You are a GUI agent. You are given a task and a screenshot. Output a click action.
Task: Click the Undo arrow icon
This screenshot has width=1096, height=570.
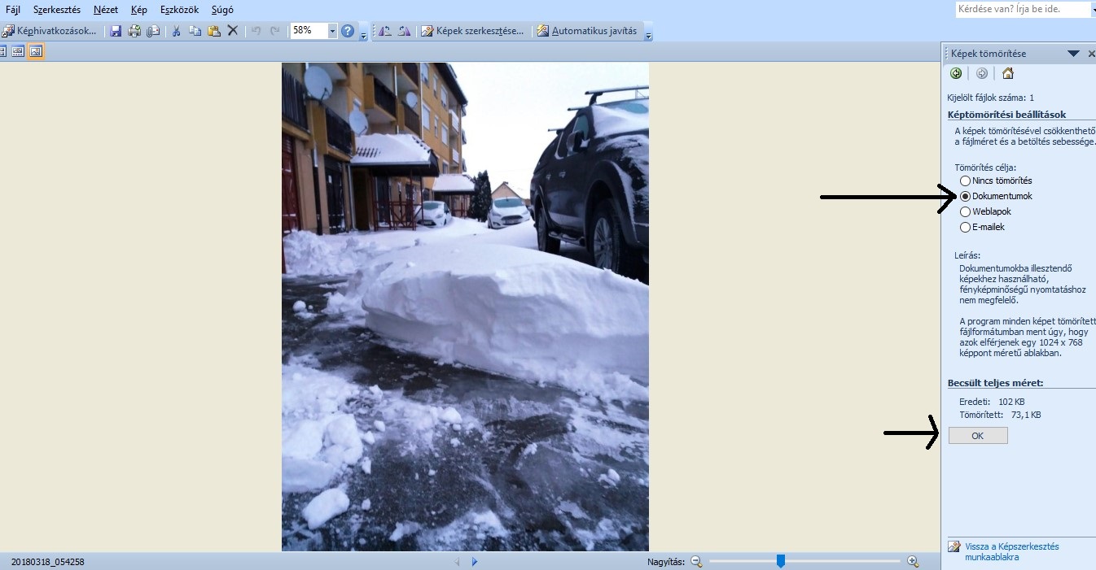point(256,31)
